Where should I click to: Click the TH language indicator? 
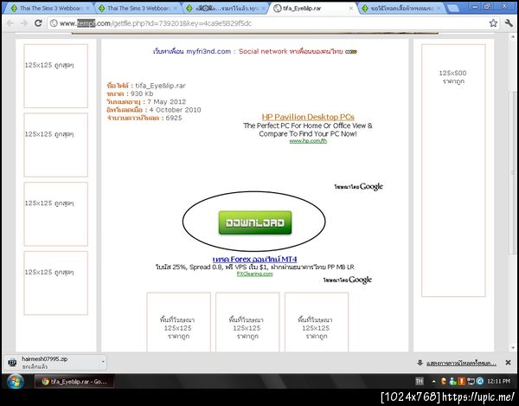point(419,381)
